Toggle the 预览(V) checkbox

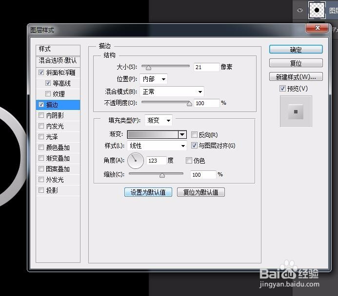[x=282, y=89]
